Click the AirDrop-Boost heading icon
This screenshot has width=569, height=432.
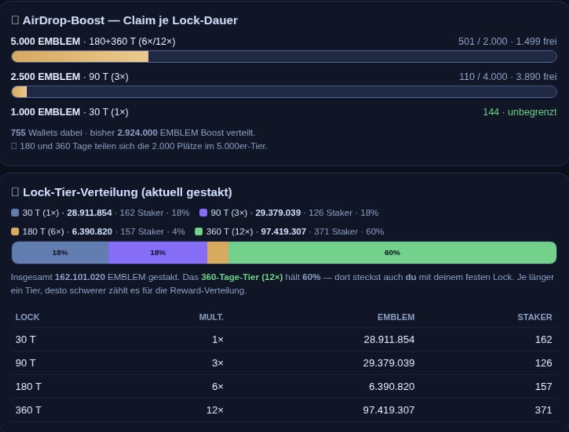click(15, 20)
